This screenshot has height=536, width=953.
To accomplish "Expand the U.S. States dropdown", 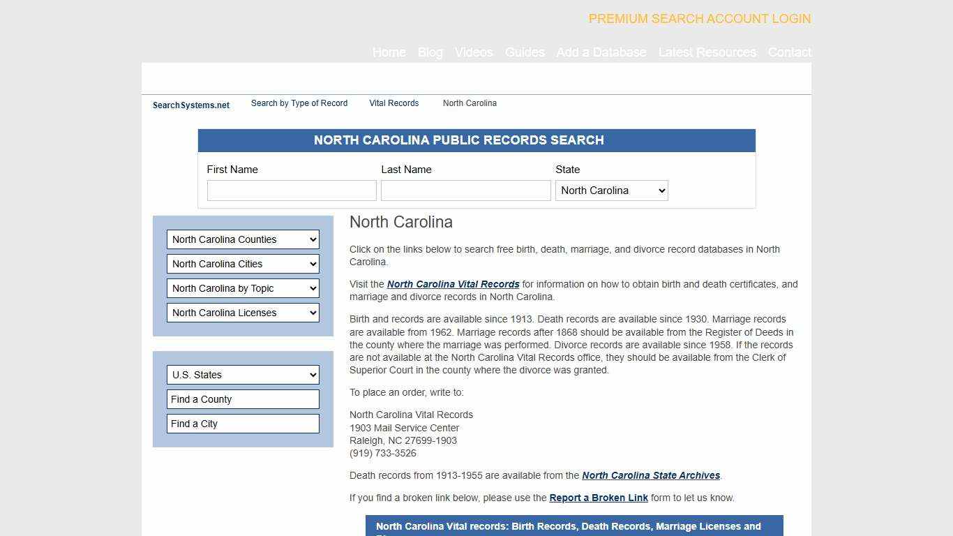I will [x=243, y=375].
